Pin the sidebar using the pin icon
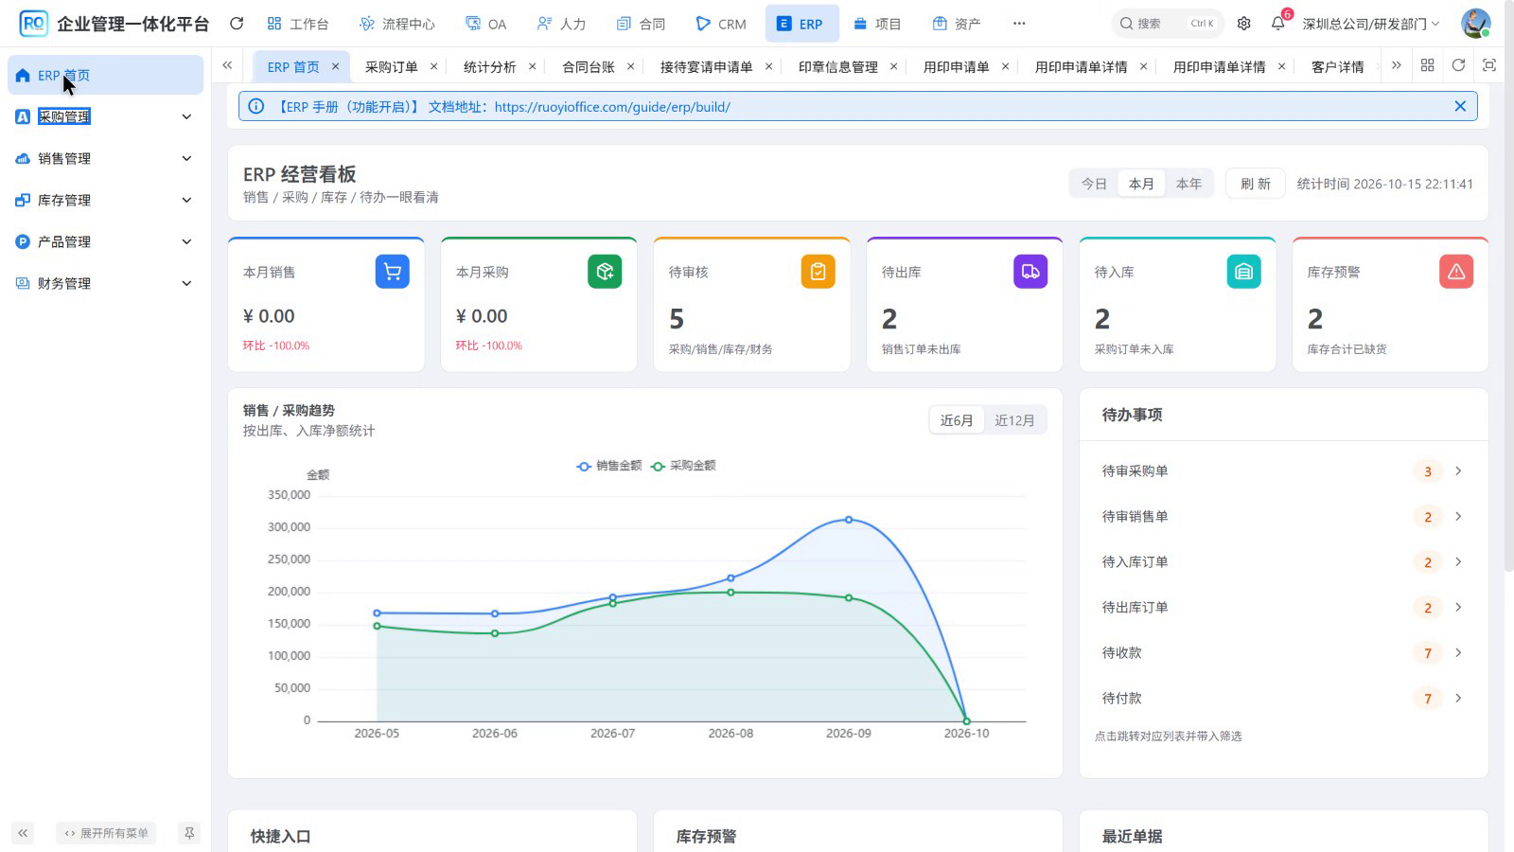This screenshot has width=1514, height=852. pos(189,833)
